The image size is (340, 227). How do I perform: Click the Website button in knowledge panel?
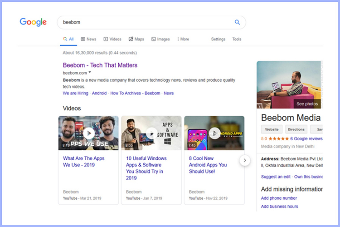pyautogui.click(x=272, y=129)
